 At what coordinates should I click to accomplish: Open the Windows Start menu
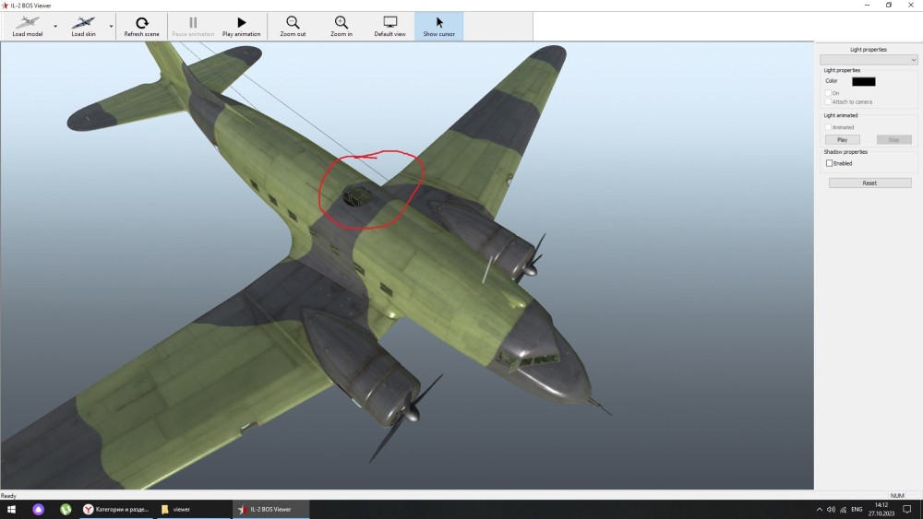[12, 509]
